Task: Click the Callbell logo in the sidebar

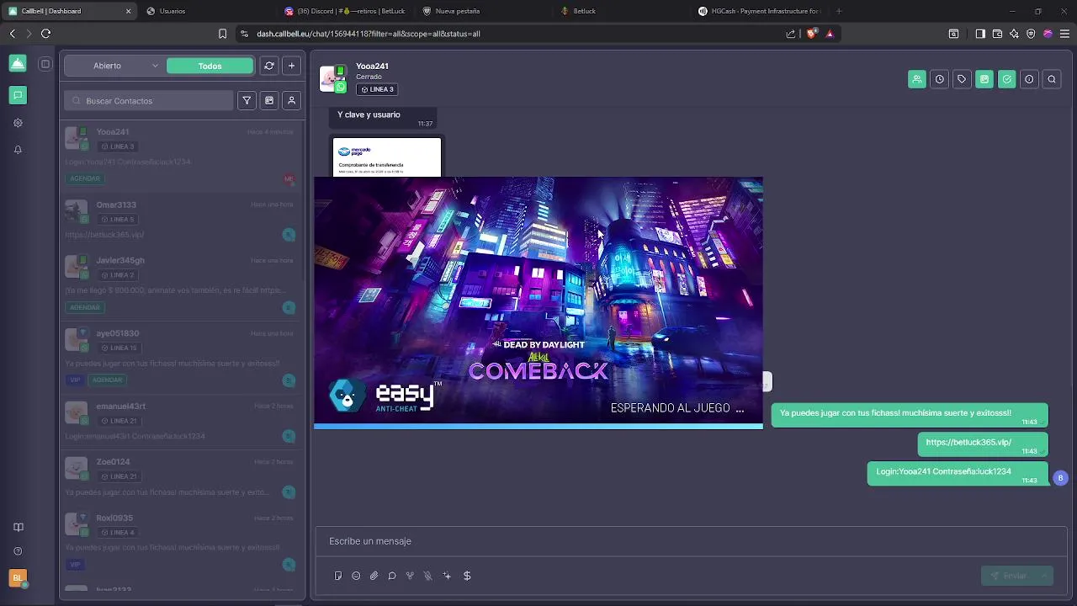Action: pos(18,63)
